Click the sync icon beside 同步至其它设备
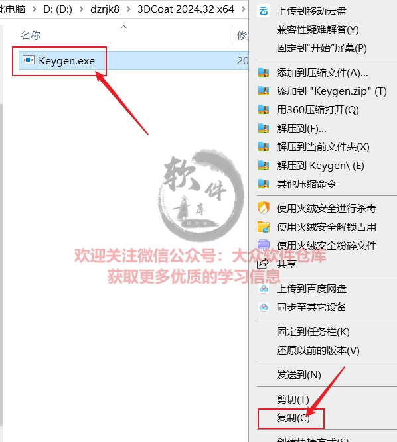The image size is (397, 442). point(264,307)
